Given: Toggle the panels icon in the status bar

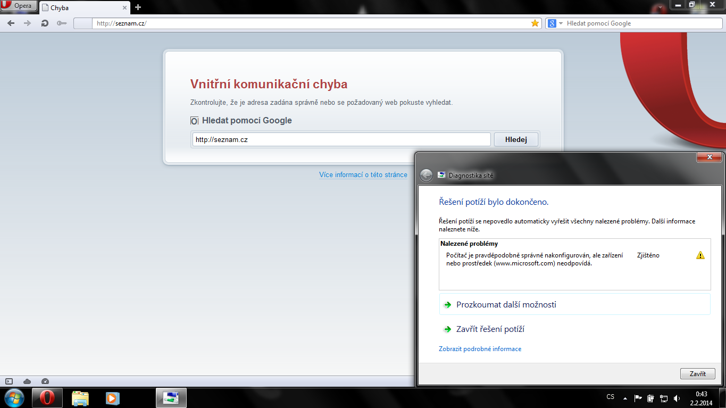Looking at the screenshot, I should (9, 381).
